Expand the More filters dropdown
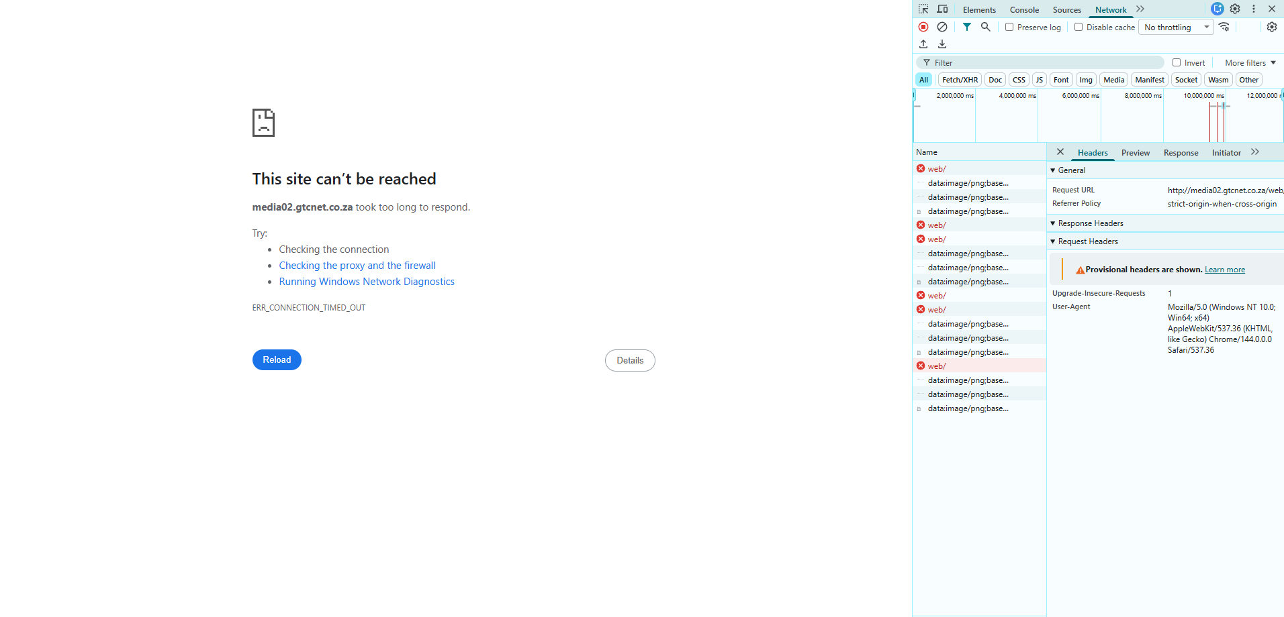1284x617 pixels. click(1250, 63)
